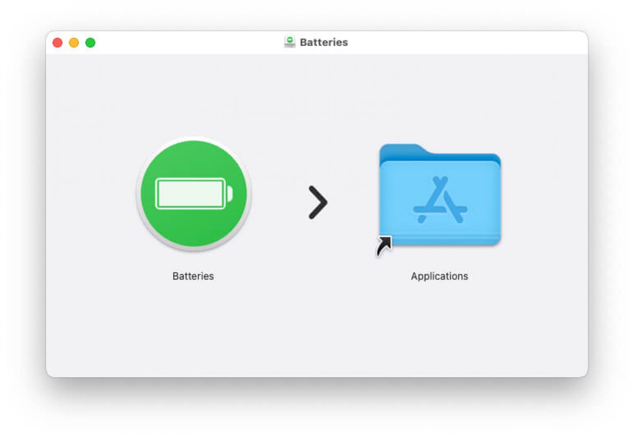
Task: Click the battery symbol inside the green circle
Action: (x=192, y=193)
